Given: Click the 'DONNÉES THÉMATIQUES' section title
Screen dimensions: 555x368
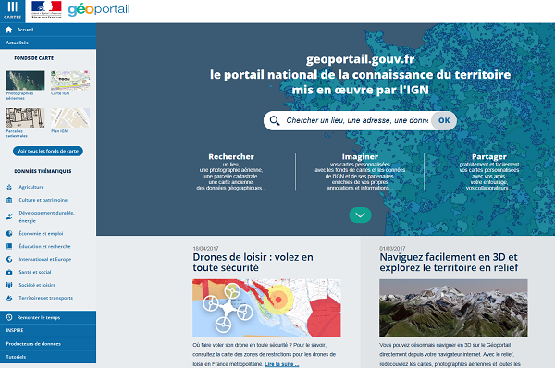Looking at the screenshot, I should click(x=43, y=171).
